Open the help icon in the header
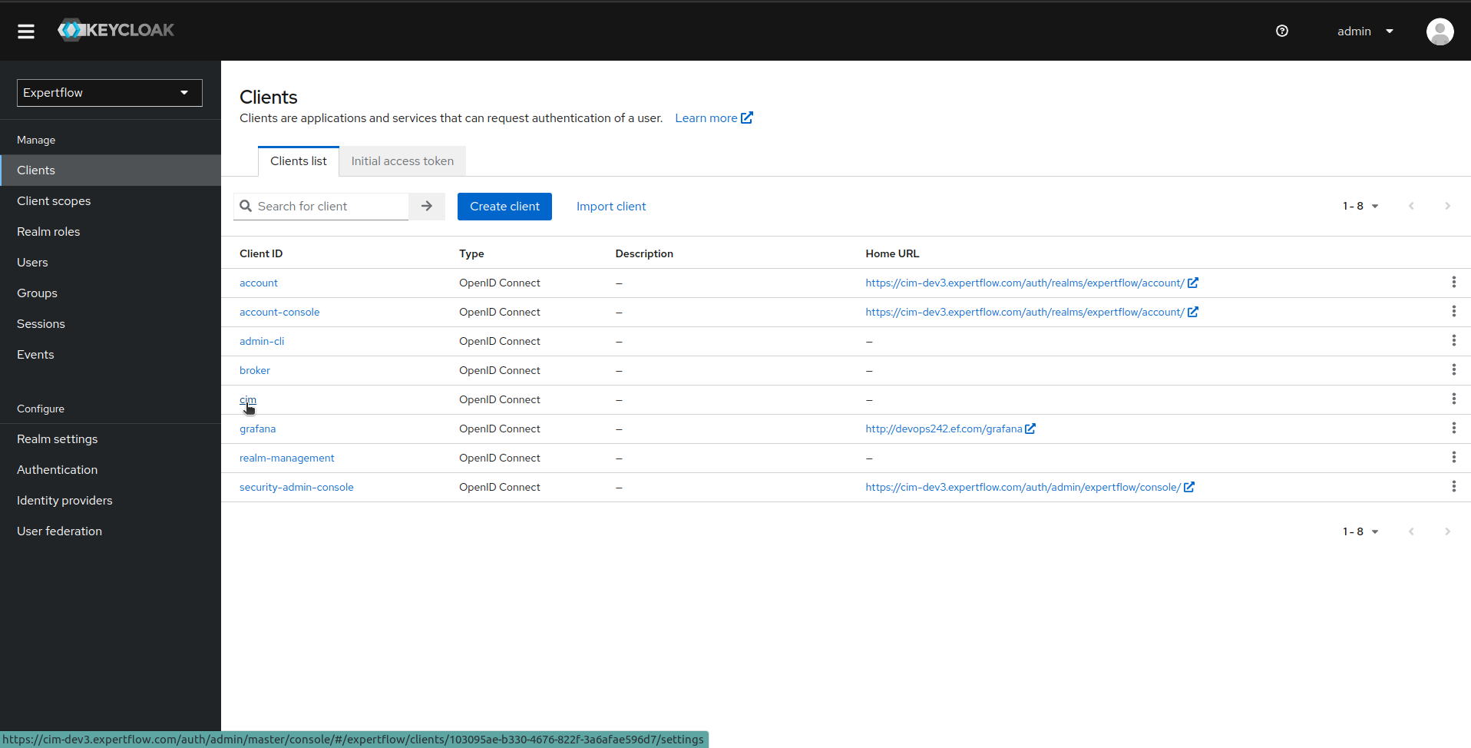1471x748 pixels. point(1282,31)
